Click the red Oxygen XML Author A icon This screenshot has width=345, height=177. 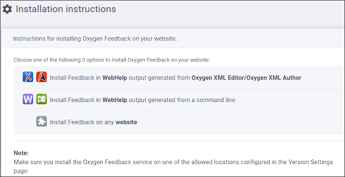[41, 77]
